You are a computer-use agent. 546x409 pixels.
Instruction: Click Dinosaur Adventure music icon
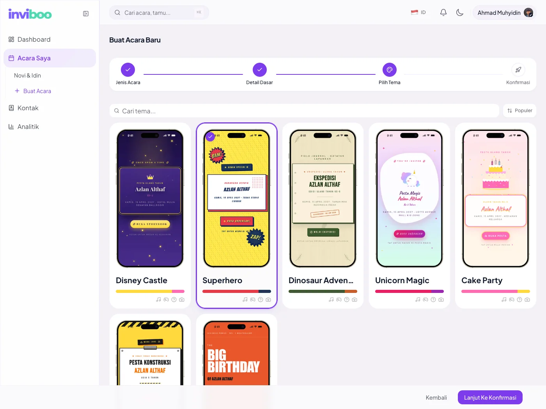click(x=331, y=300)
